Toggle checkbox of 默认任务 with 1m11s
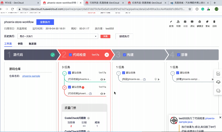Screen dimensions: 222x132 (69, 87)
